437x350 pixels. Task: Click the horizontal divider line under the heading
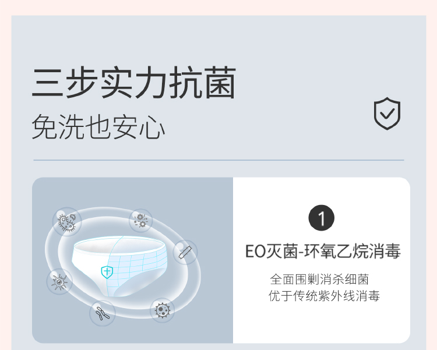tap(218, 160)
